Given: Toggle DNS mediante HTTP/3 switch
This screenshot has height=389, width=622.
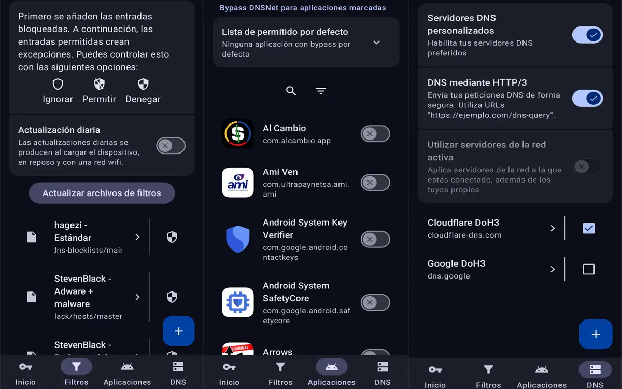Looking at the screenshot, I should tap(587, 98).
